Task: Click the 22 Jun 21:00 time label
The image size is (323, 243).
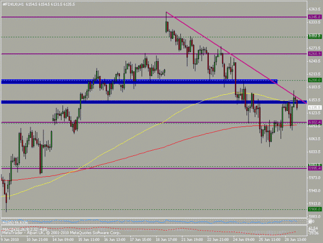Action: pyautogui.click(x=218, y=239)
